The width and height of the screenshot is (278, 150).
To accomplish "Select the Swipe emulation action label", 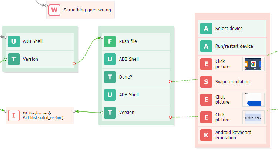I will coord(232,81).
